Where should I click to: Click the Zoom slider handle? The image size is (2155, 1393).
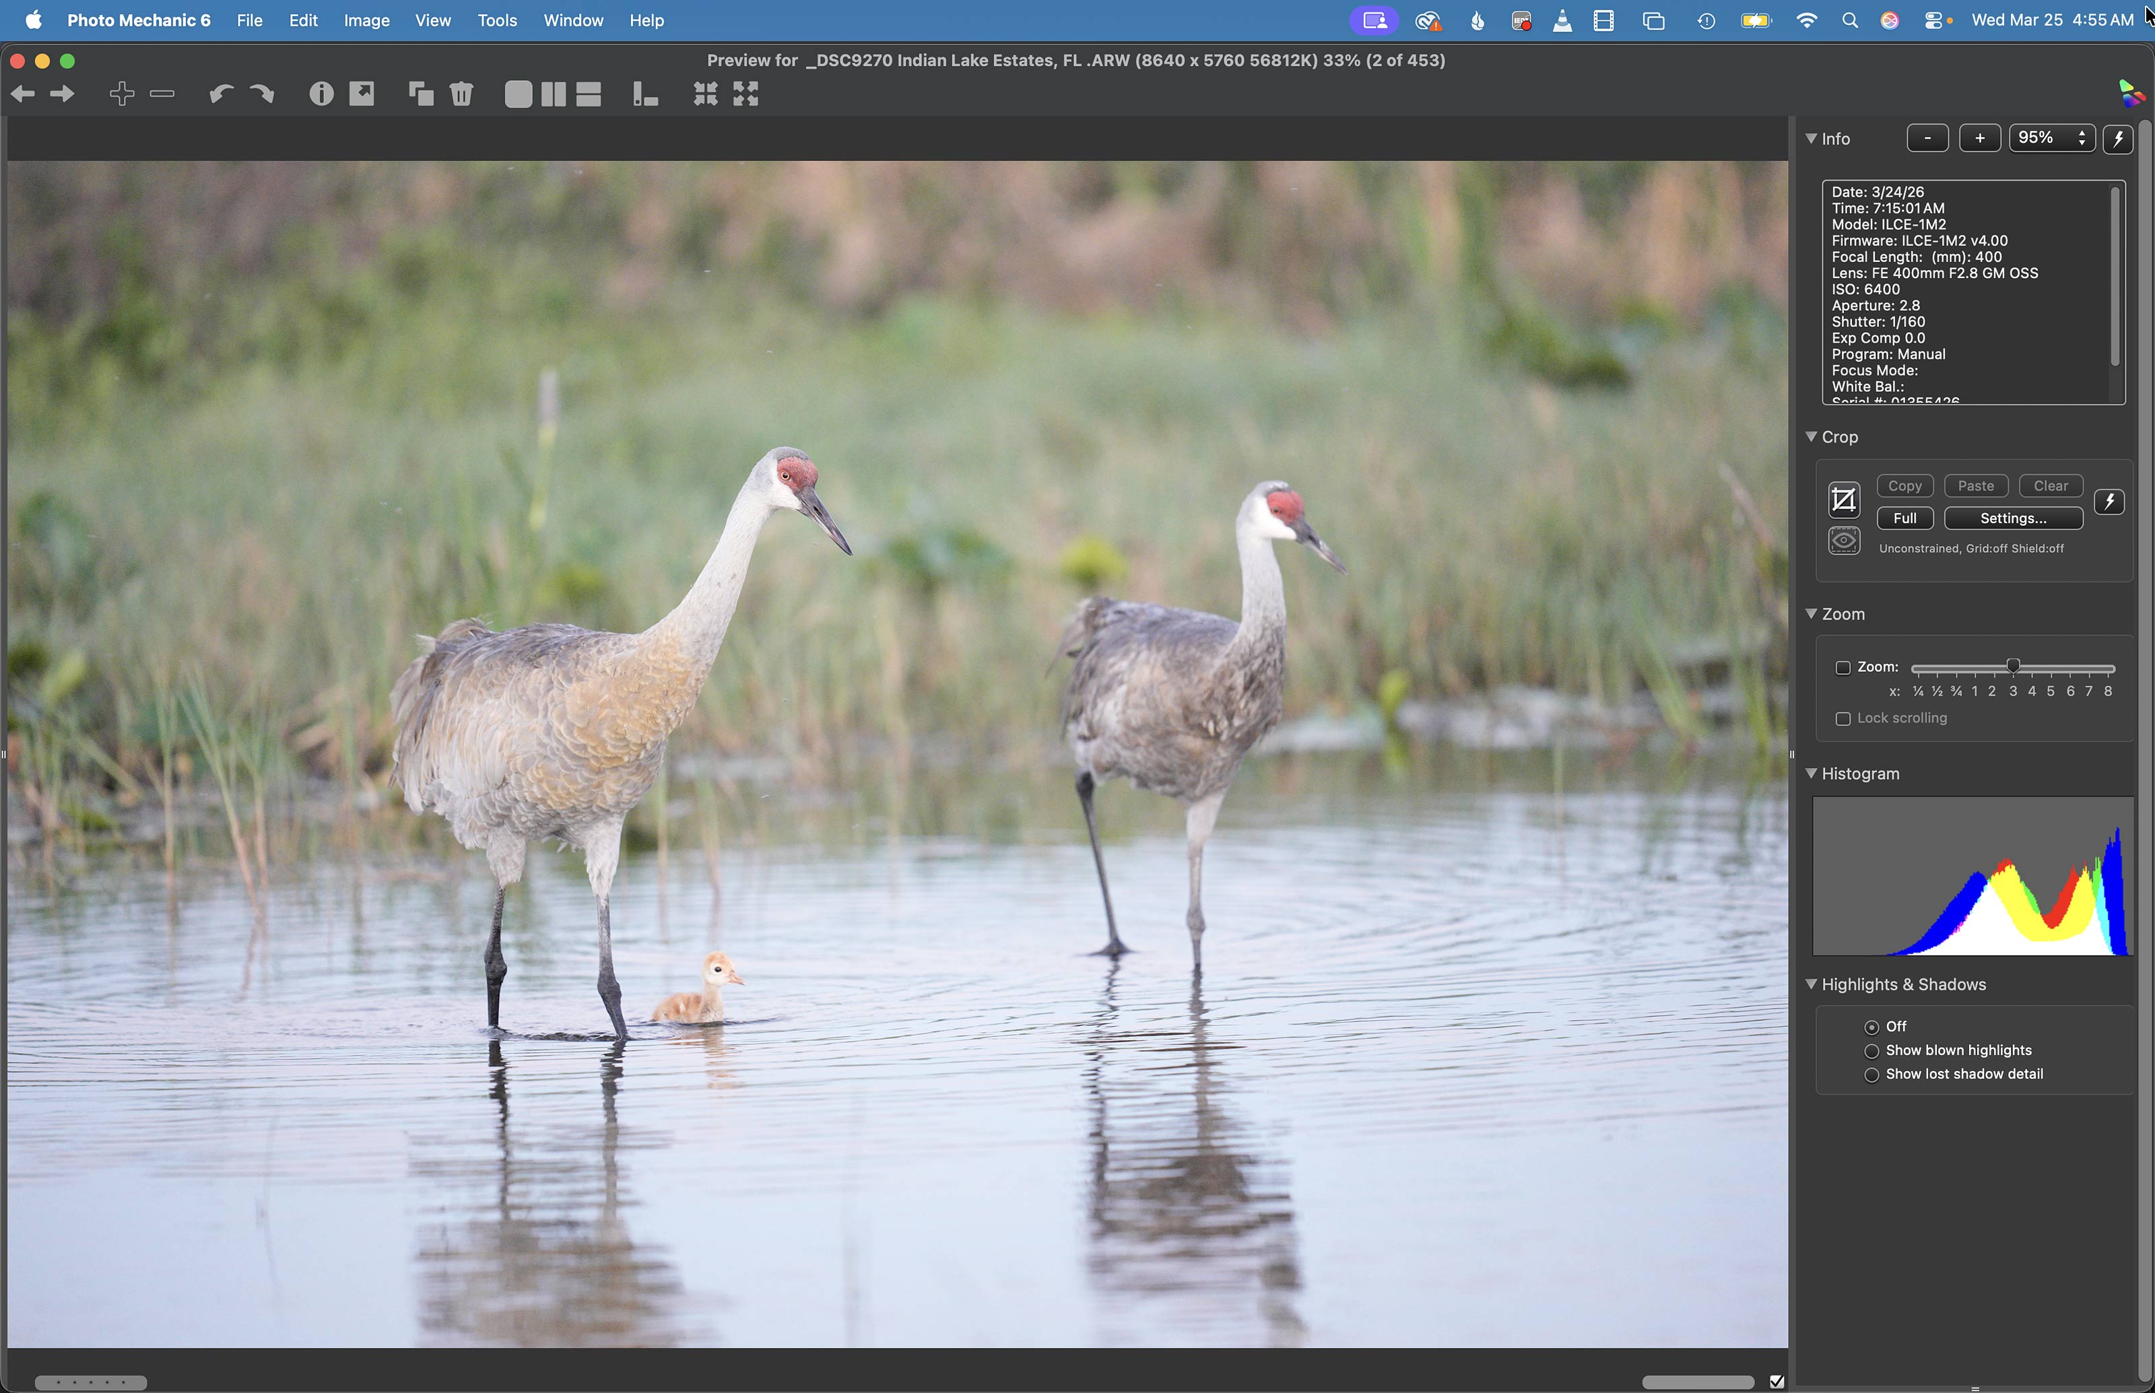point(2013,667)
